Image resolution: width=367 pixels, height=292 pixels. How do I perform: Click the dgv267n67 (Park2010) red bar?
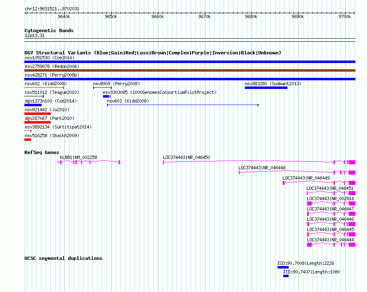(38, 122)
